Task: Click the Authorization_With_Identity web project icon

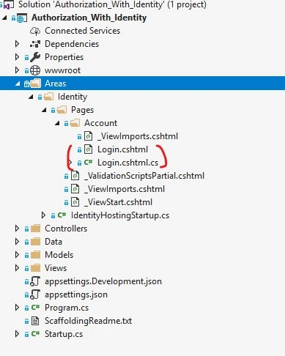Action: point(22,18)
